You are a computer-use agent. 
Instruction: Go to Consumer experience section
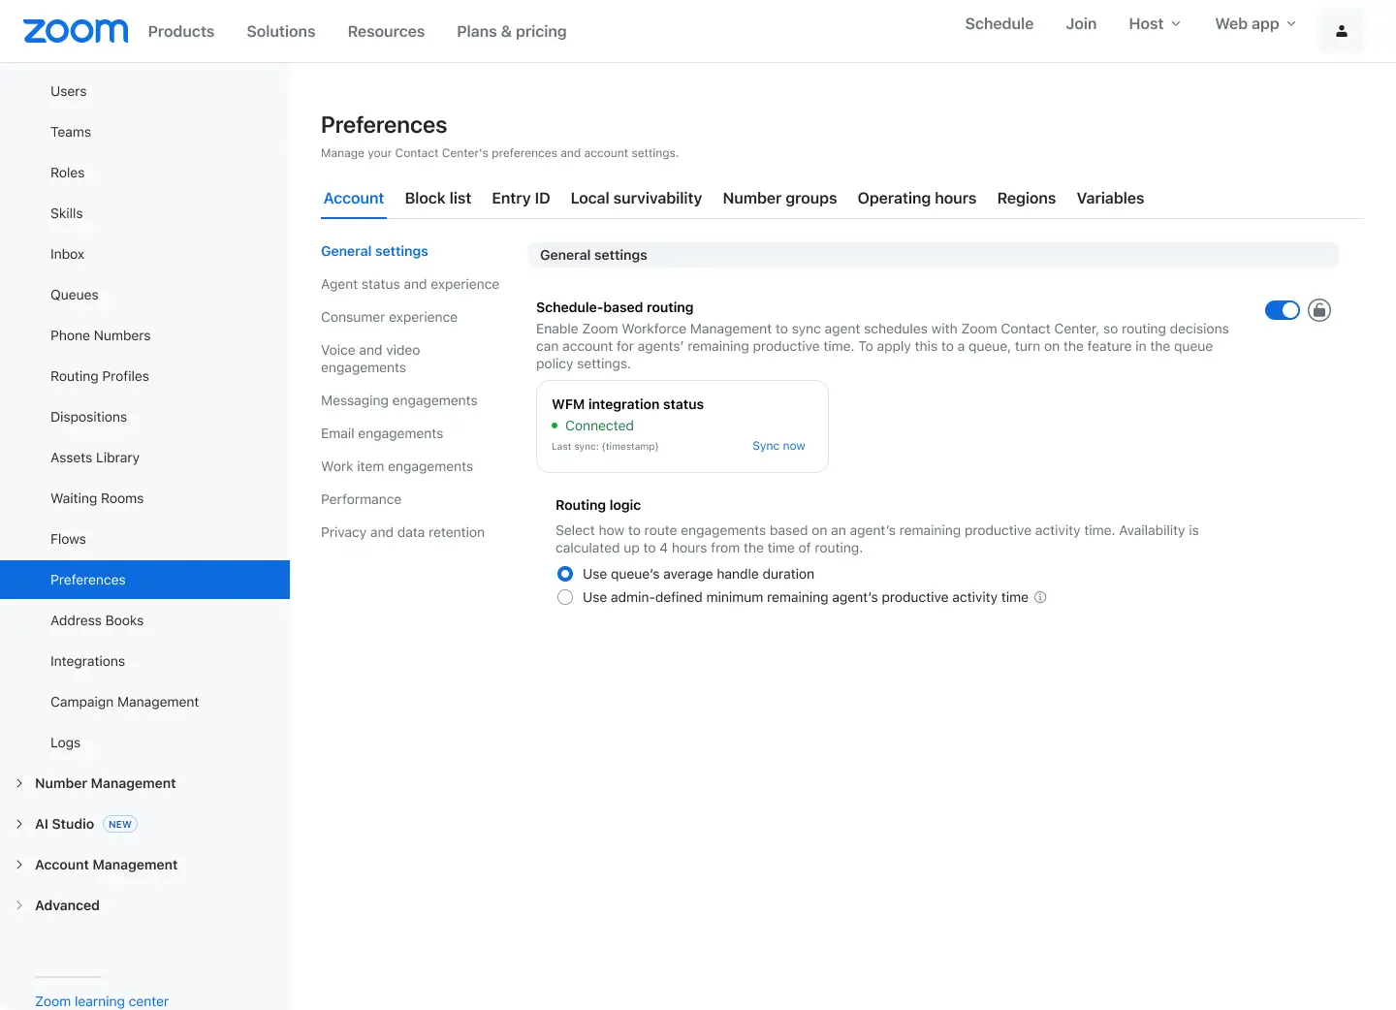point(389,317)
